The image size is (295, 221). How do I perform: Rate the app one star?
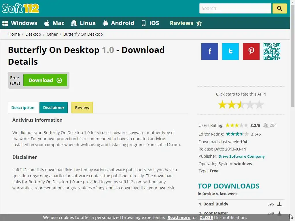pyautogui.click(x=222, y=105)
